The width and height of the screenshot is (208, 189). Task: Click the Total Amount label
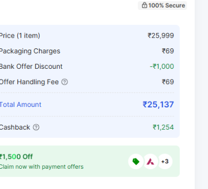tap(20, 104)
